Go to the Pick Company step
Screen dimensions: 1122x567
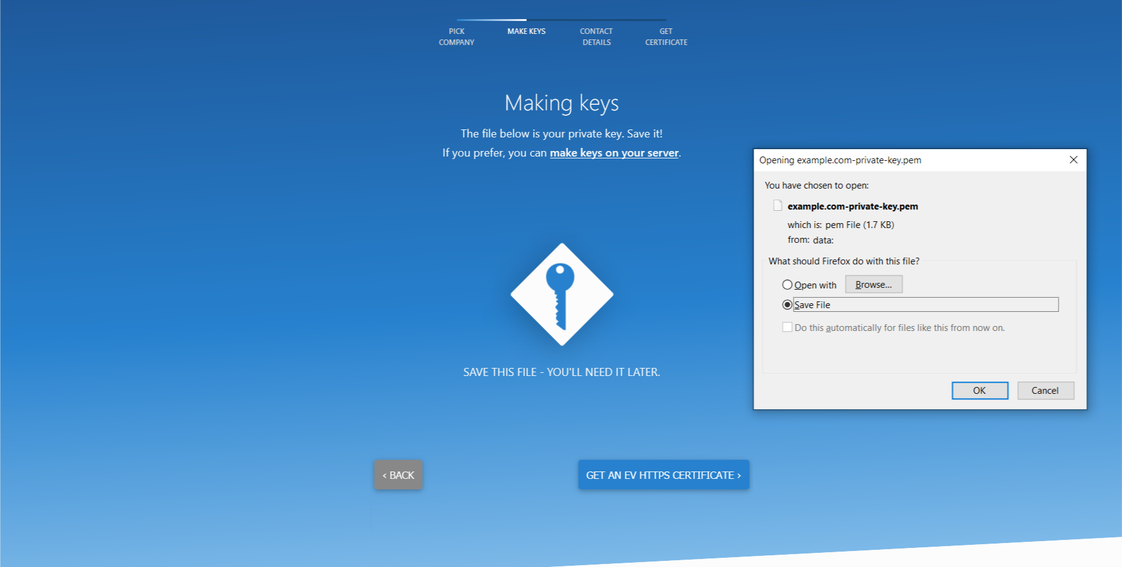(x=457, y=36)
